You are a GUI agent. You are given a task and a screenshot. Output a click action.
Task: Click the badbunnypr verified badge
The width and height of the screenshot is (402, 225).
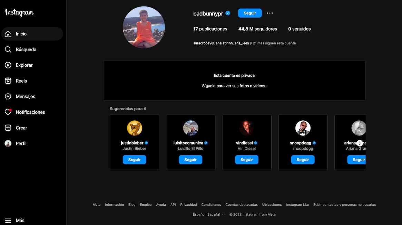(228, 13)
